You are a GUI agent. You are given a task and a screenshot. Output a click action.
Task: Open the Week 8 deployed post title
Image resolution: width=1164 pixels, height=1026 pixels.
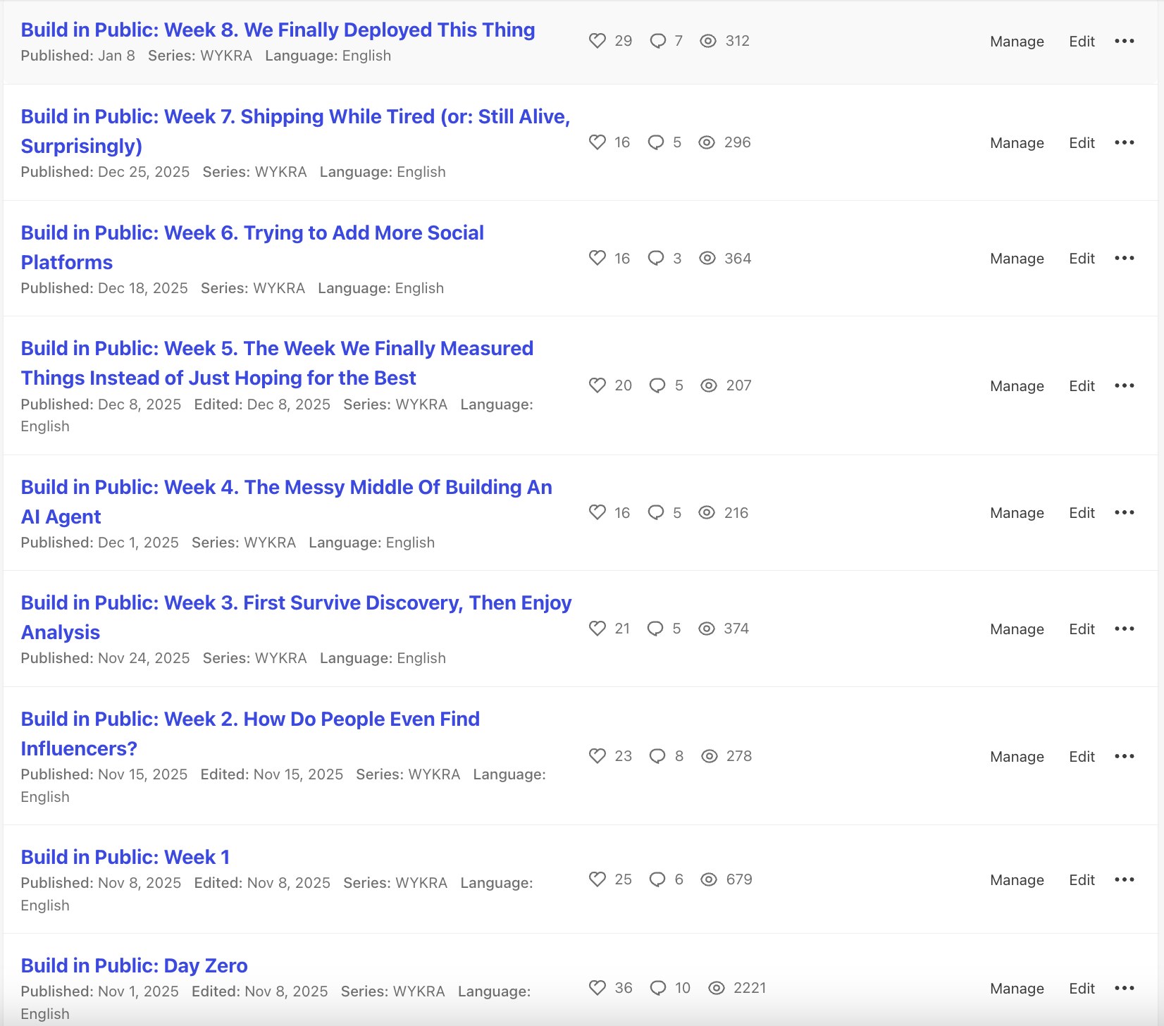pyautogui.click(x=278, y=30)
